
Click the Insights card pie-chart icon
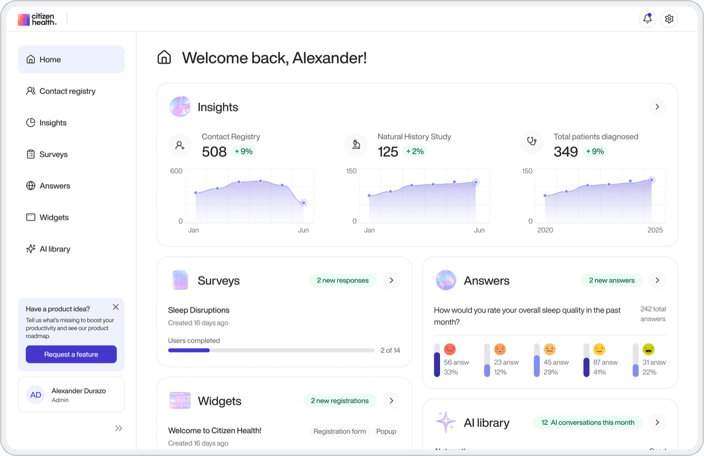point(180,106)
